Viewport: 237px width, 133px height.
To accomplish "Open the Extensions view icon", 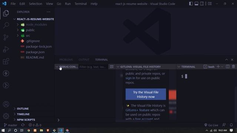I will click(6, 61).
